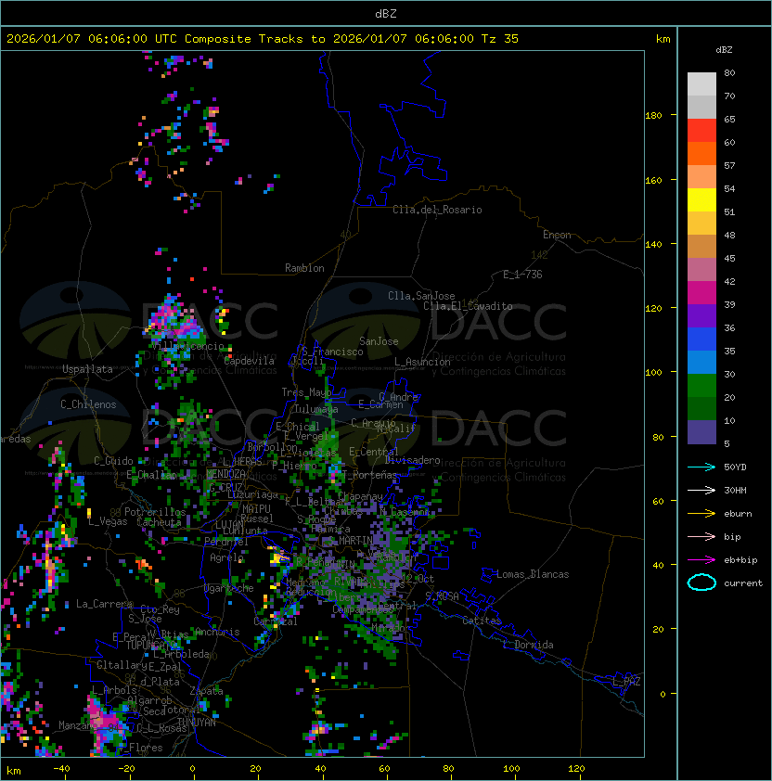Screen dimensions: 772x781
Task: Click the Uspallata location label
Action: pyautogui.click(x=87, y=369)
